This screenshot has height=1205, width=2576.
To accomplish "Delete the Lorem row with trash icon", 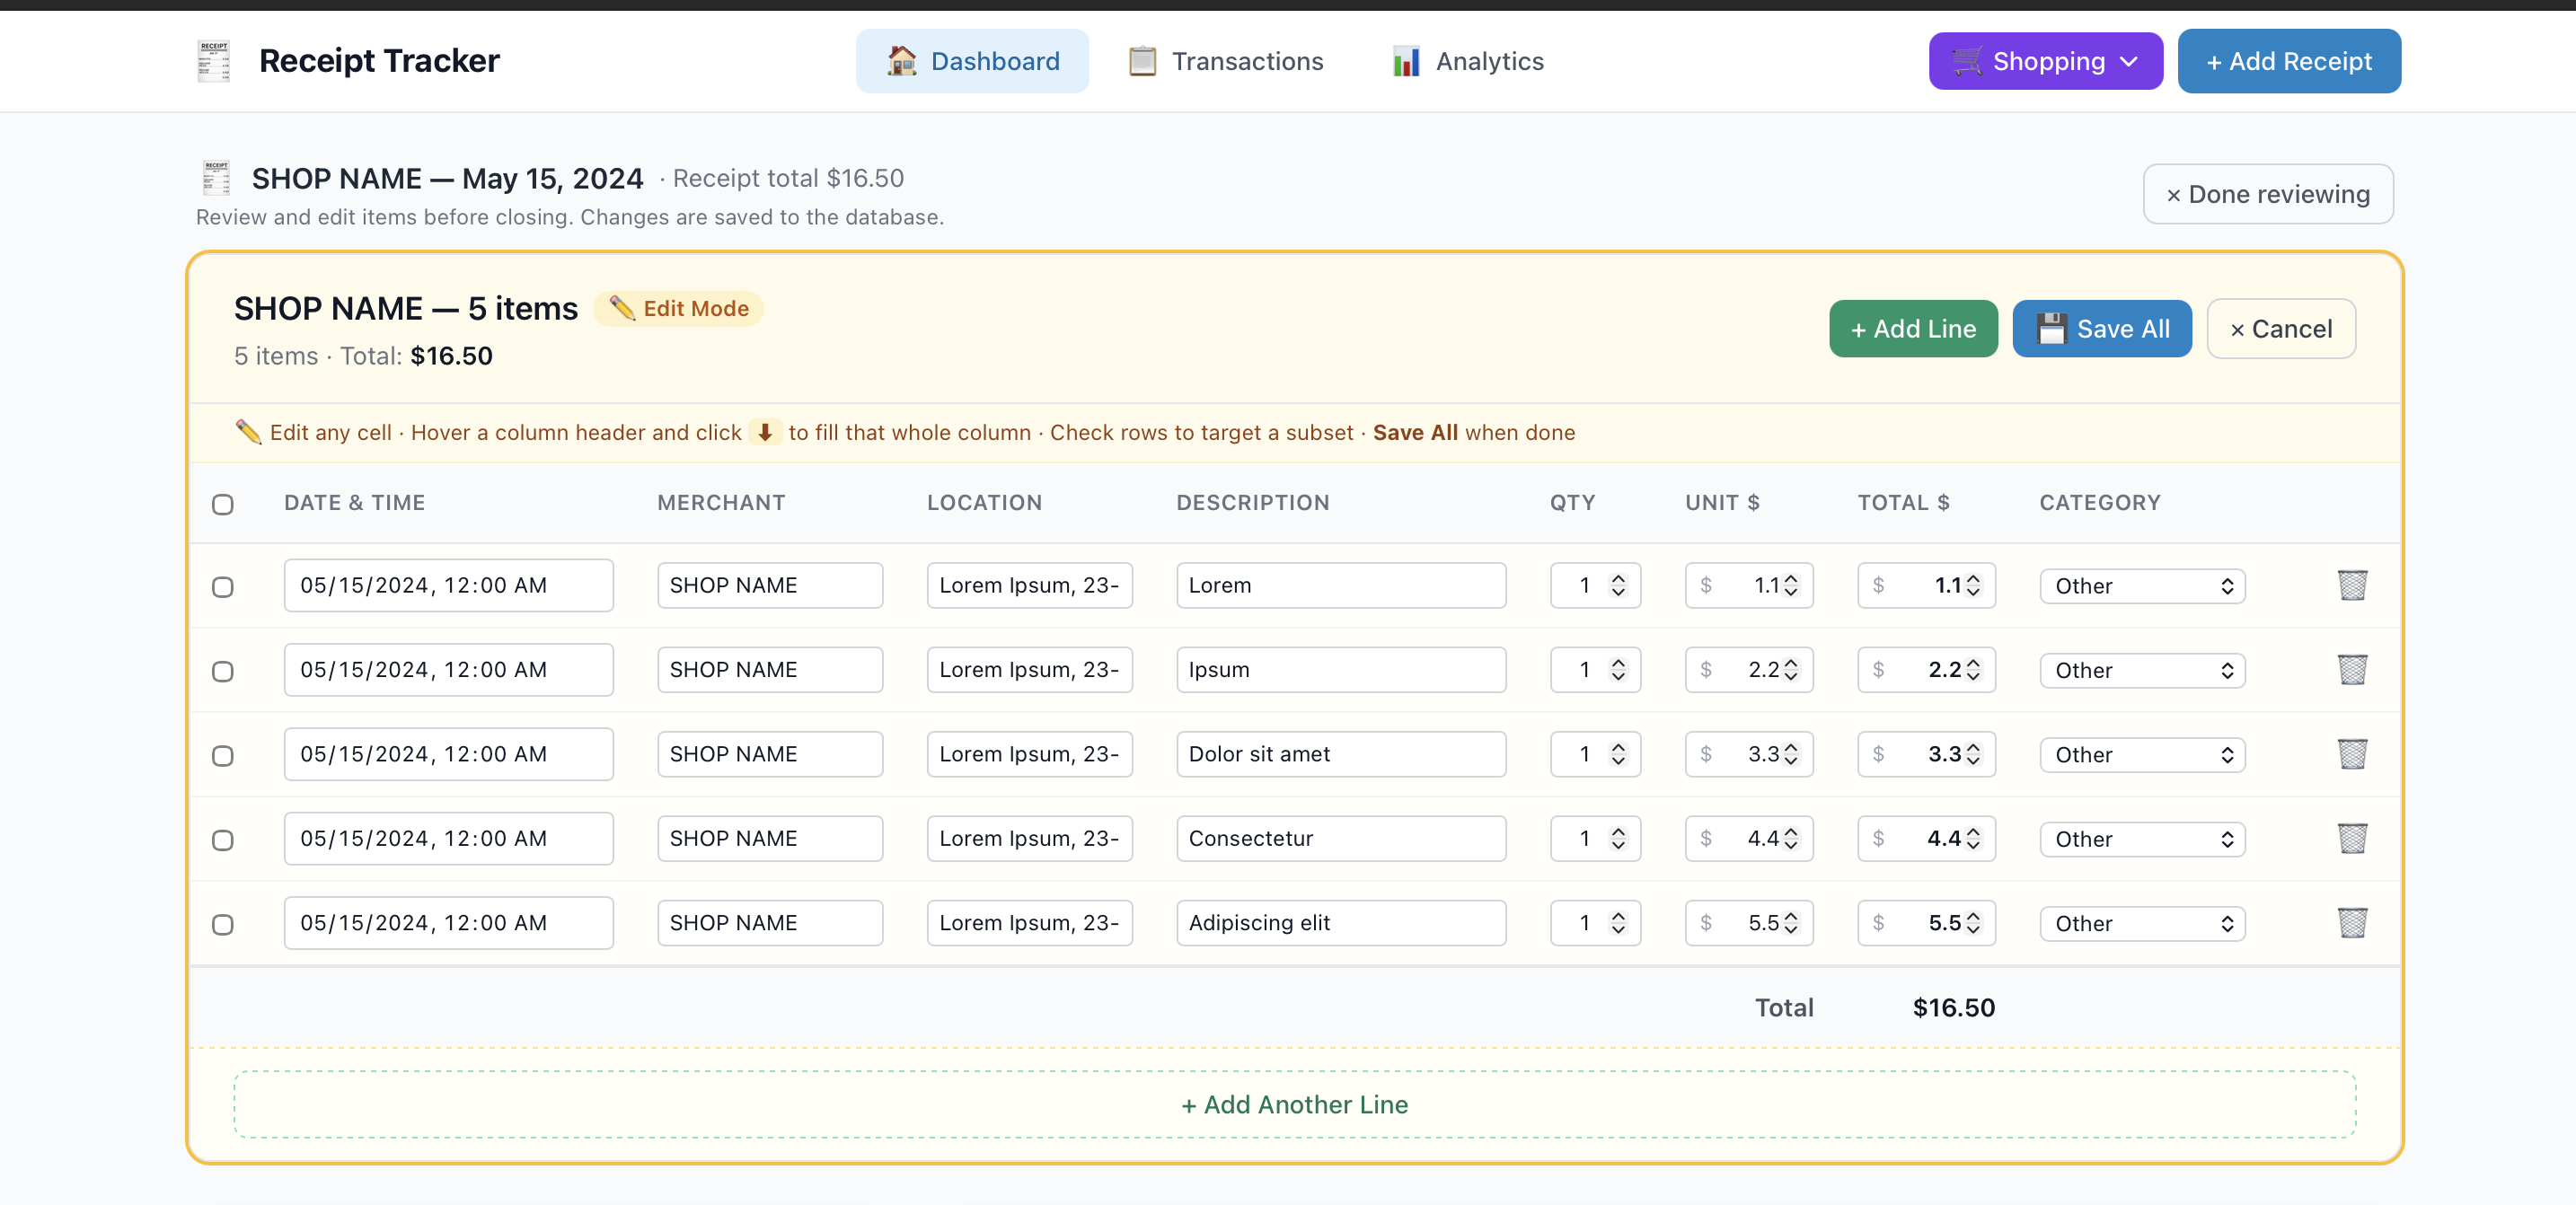I will pos(2351,585).
